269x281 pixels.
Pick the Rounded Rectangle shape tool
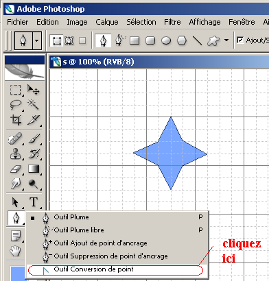[x=150, y=41]
